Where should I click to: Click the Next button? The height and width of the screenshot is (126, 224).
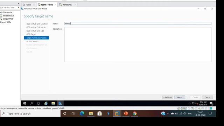[x=180, y=97]
